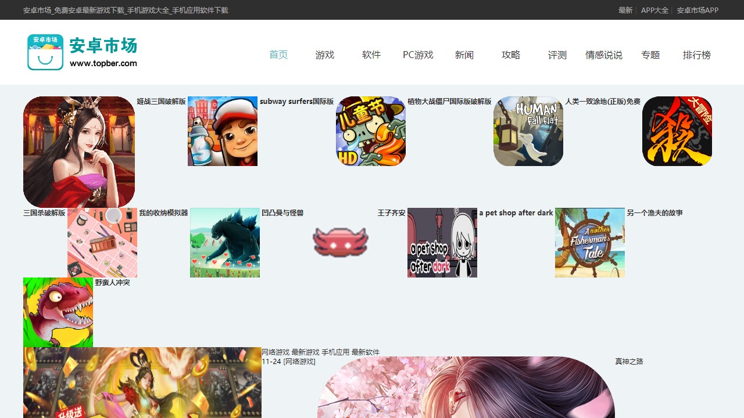
Task: Click the 凹凸曼与怪兽 text link
Action: tap(282, 212)
